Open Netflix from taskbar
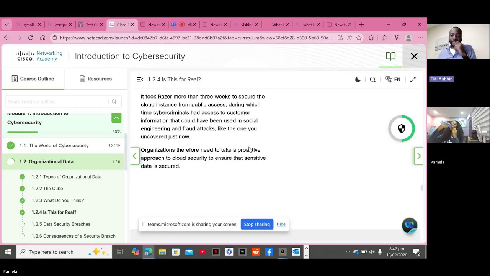The width and height of the screenshot is (490, 276). (x=216, y=252)
